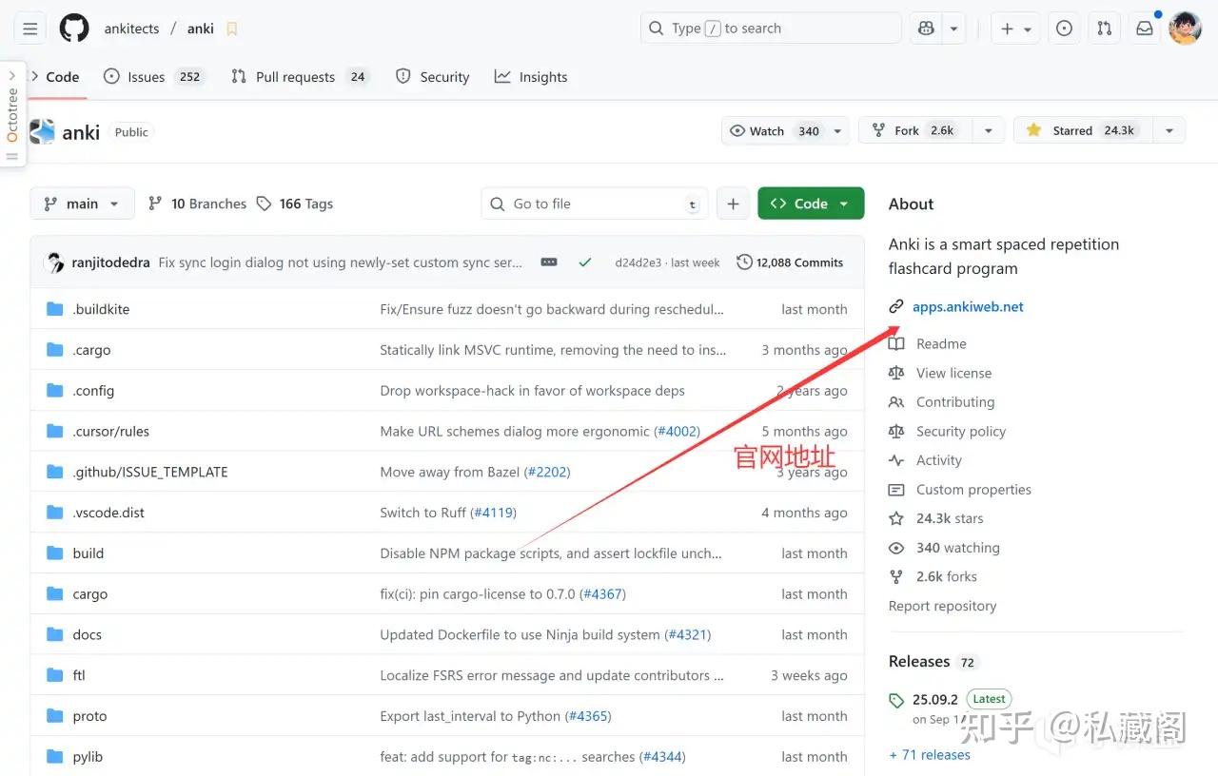Fork the anki repository
The image size is (1218, 776).
[916, 131]
